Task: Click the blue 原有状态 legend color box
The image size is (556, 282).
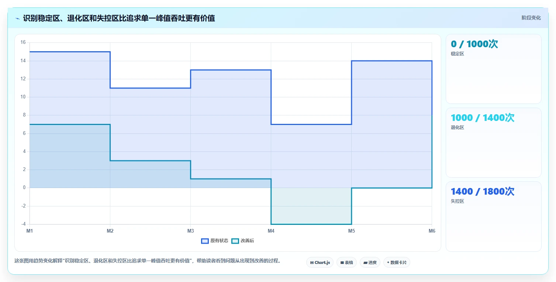Action: [205, 241]
